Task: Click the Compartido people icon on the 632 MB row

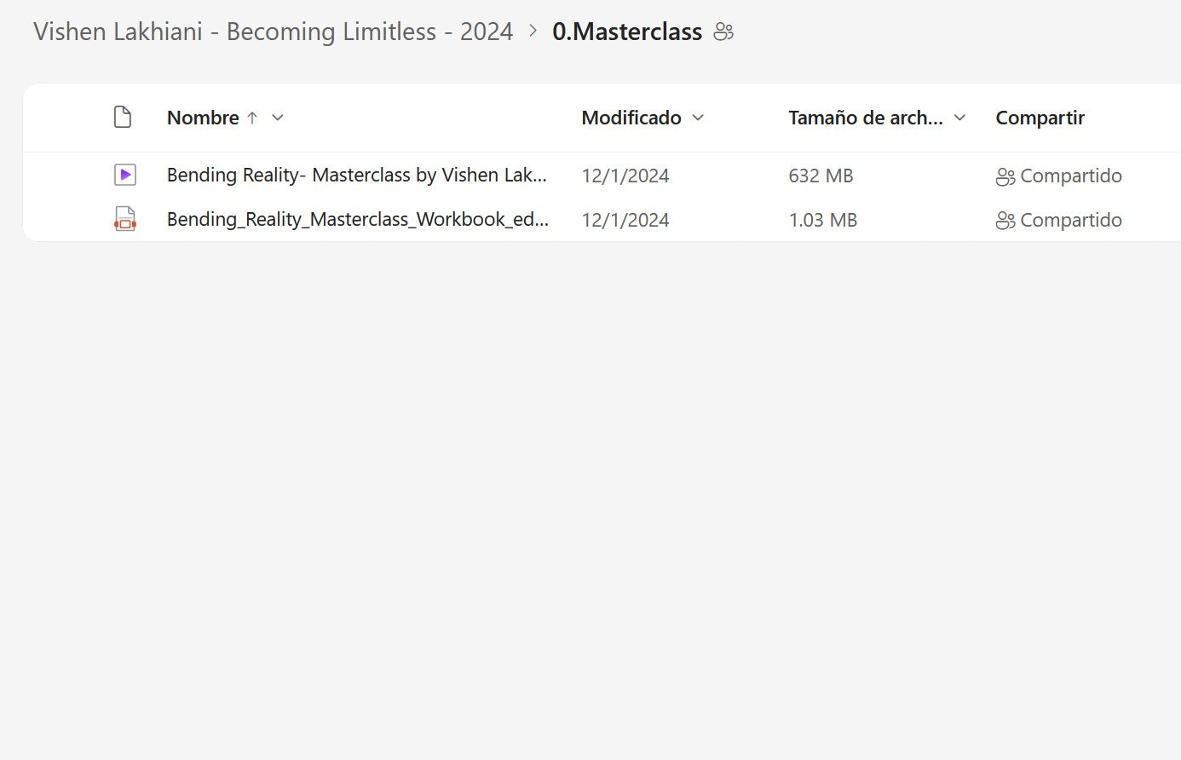Action: (x=1005, y=176)
